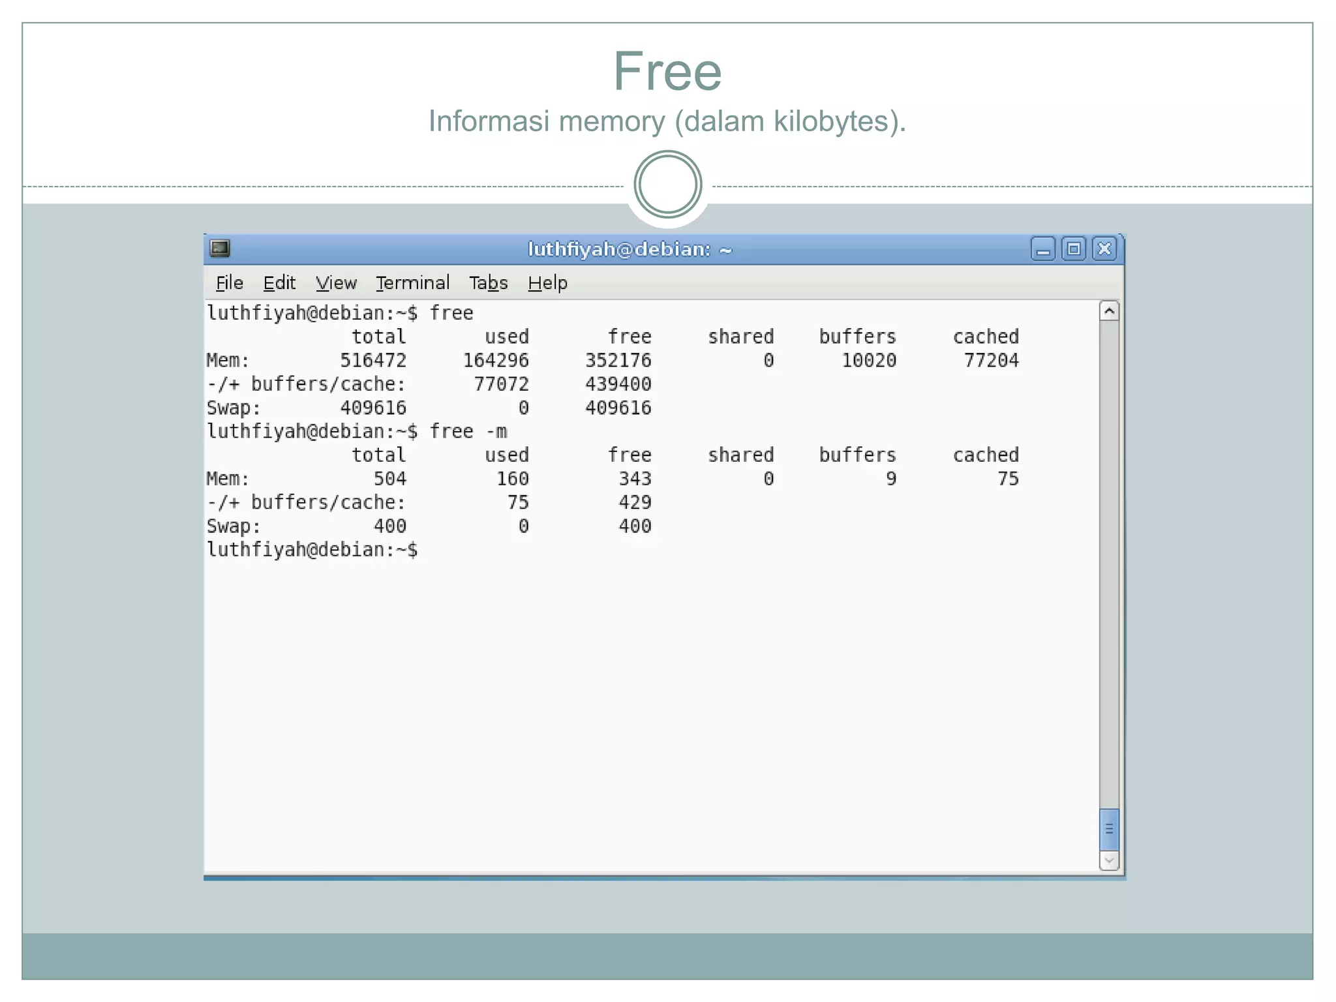This screenshot has height=1002, width=1336.
Task: Click the buffers value 9
Action: (x=891, y=479)
